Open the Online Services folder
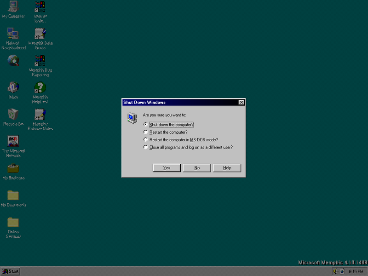368x276 pixels. [x=13, y=223]
